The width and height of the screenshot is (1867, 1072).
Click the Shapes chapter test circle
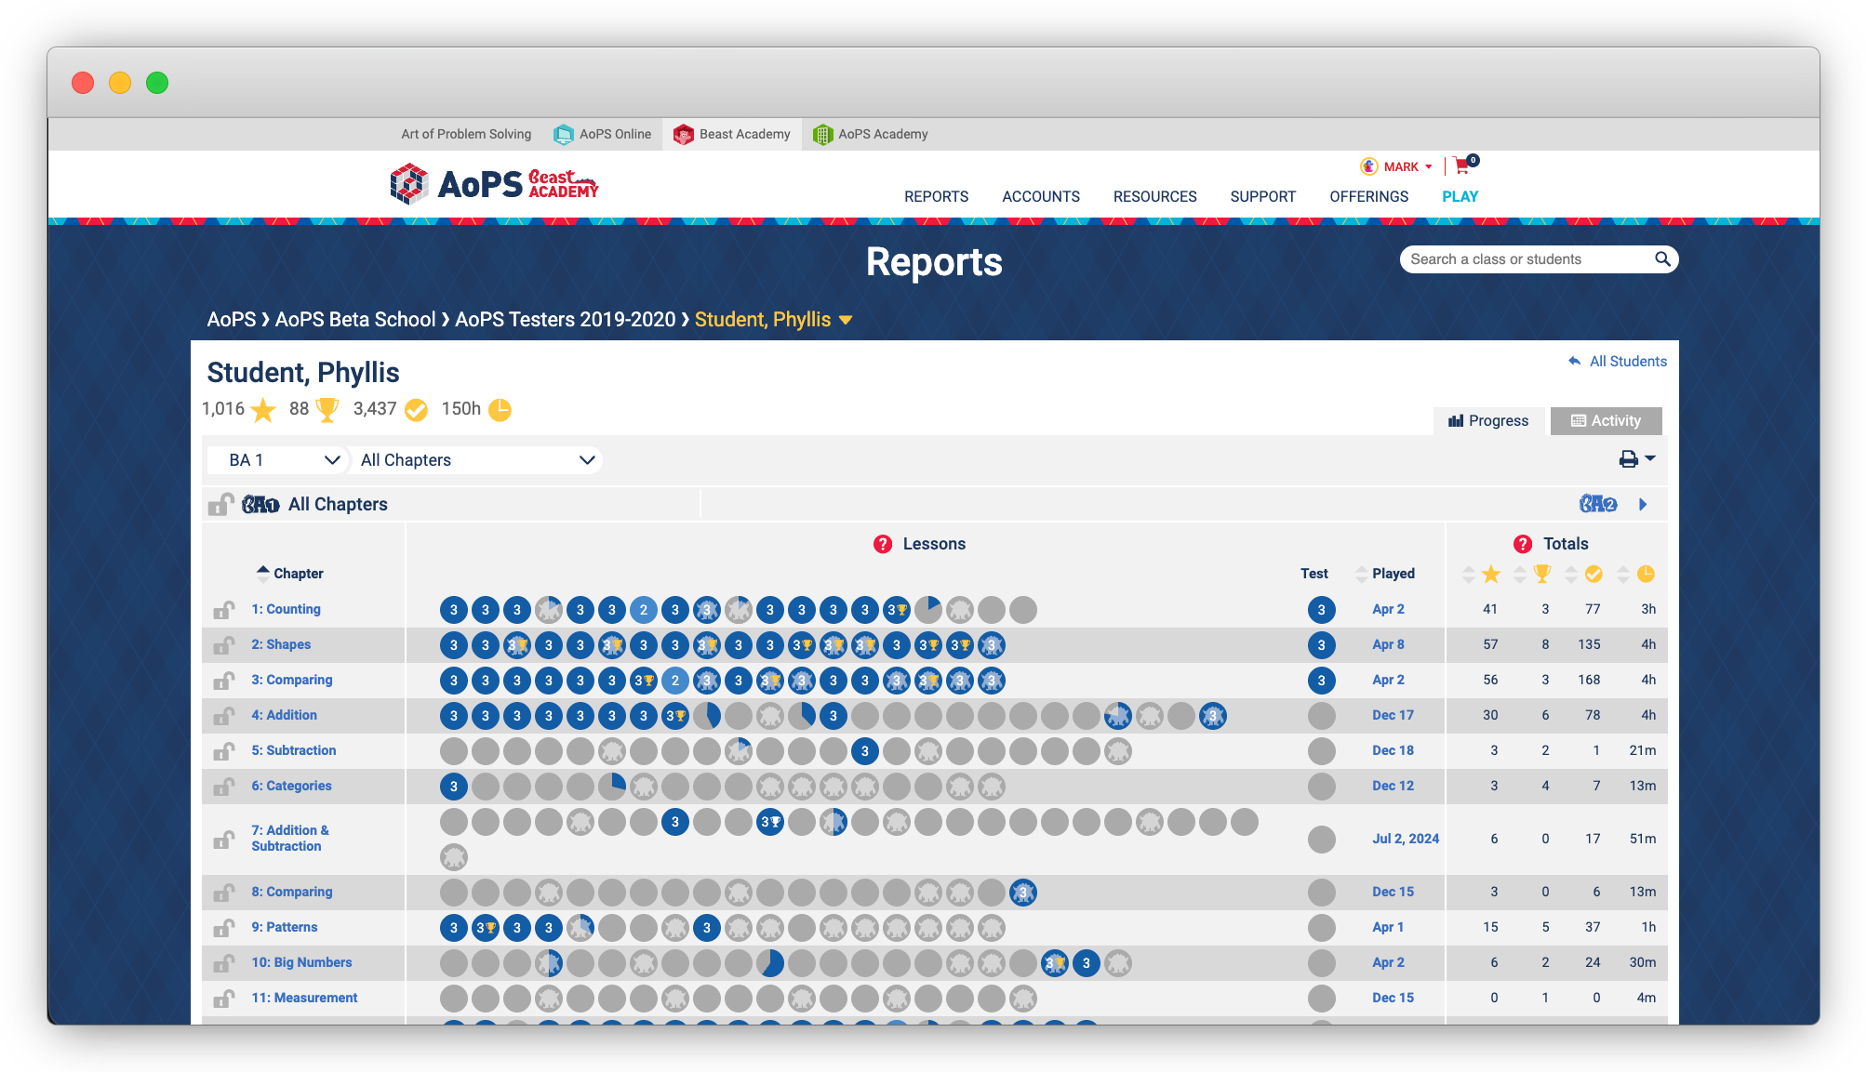click(1321, 644)
